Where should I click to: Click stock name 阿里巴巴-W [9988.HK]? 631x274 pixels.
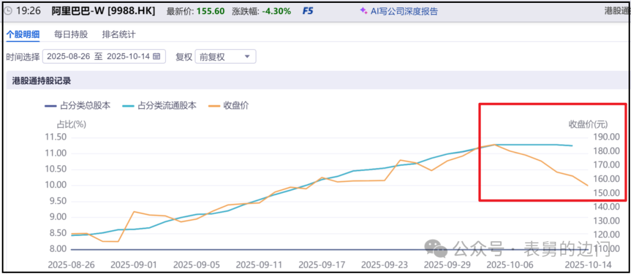(103, 11)
